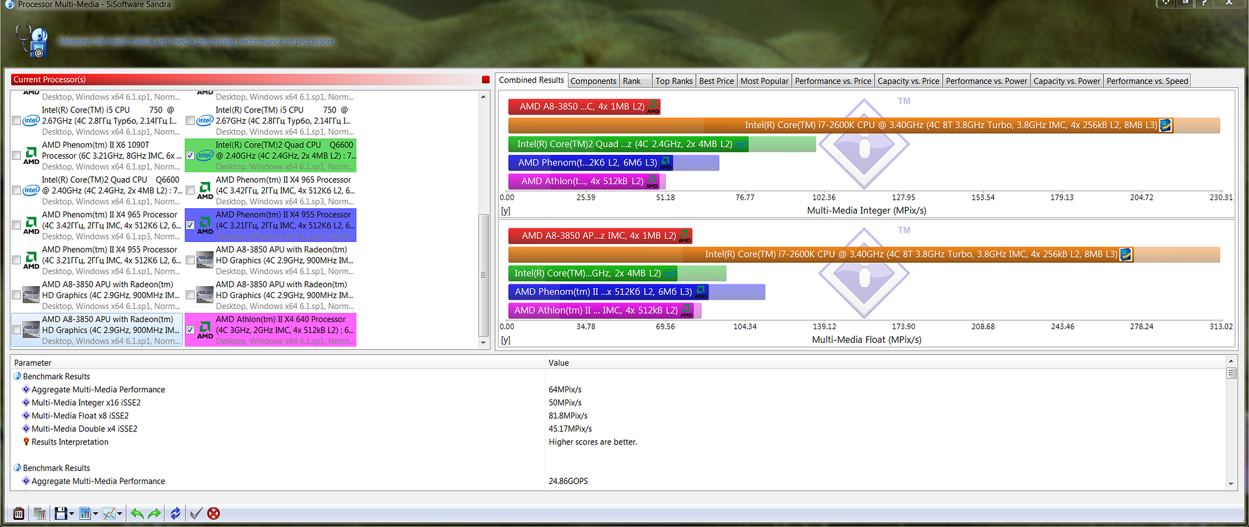Click the i7-2600K icon in Multi-Media Integer chart
Screen dimensions: 1249x527
tap(1166, 125)
